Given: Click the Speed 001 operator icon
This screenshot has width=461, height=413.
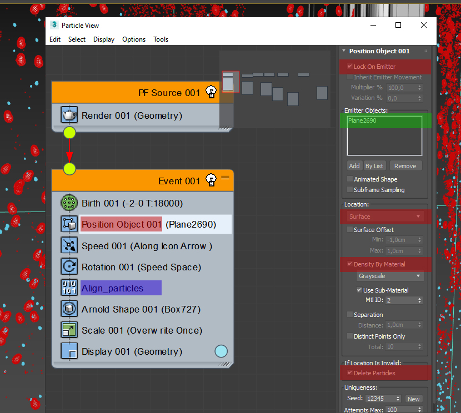Looking at the screenshot, I should 69,245.
